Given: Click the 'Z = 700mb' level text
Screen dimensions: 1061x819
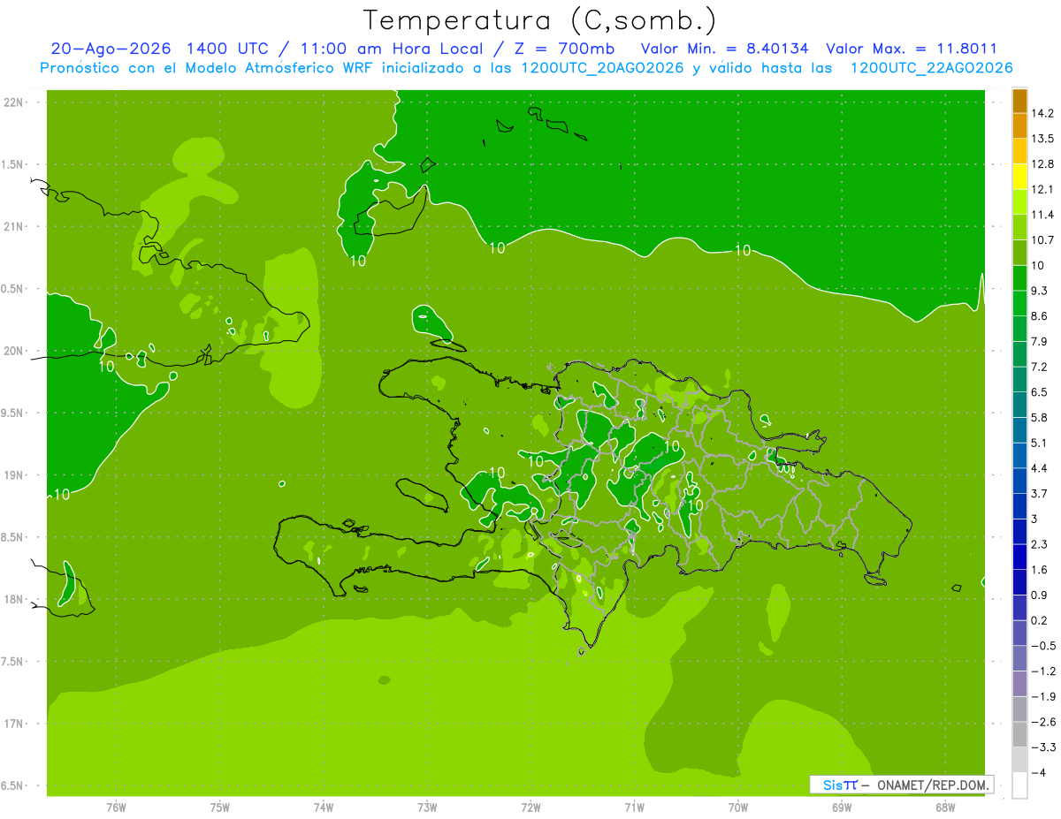Looking at the screenshot, I should pos(566,49).
